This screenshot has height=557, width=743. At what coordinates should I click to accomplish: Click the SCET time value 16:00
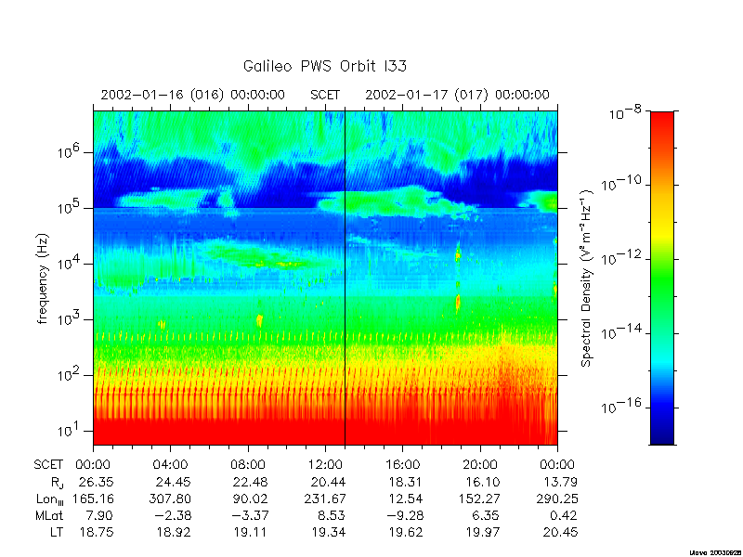click(x=402, y=465)
